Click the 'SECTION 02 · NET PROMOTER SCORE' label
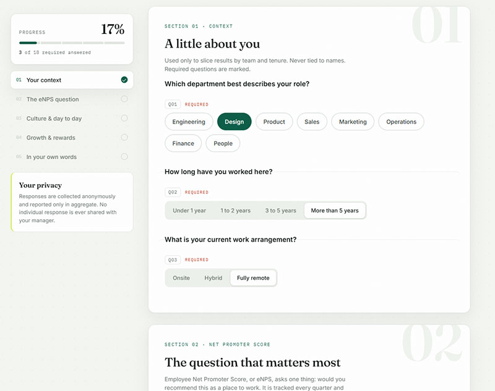Viewport: 495px width, 391px height. click(217, 345)
